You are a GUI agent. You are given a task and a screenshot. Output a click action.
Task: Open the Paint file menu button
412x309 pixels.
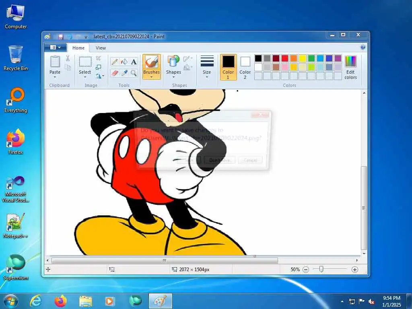[x=55, y=47]
